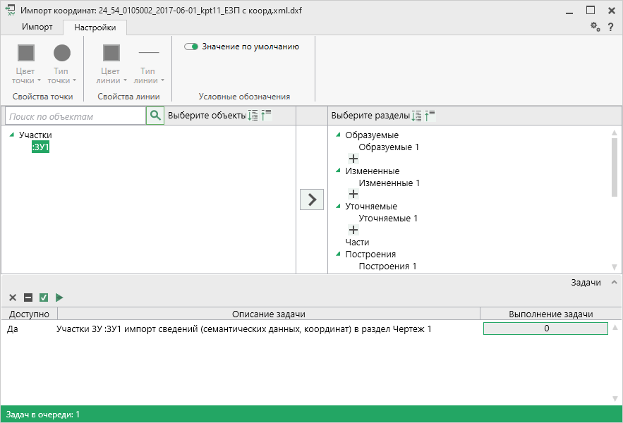Click the plus icon under Образуемые 1
This screenshot has height=423, width=623.
(353, 159)
